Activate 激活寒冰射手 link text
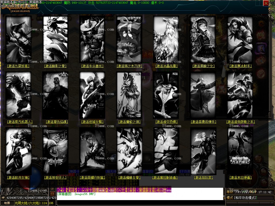Screen dimensions: 275x206 pyautogui.click(x=240, y=66)
